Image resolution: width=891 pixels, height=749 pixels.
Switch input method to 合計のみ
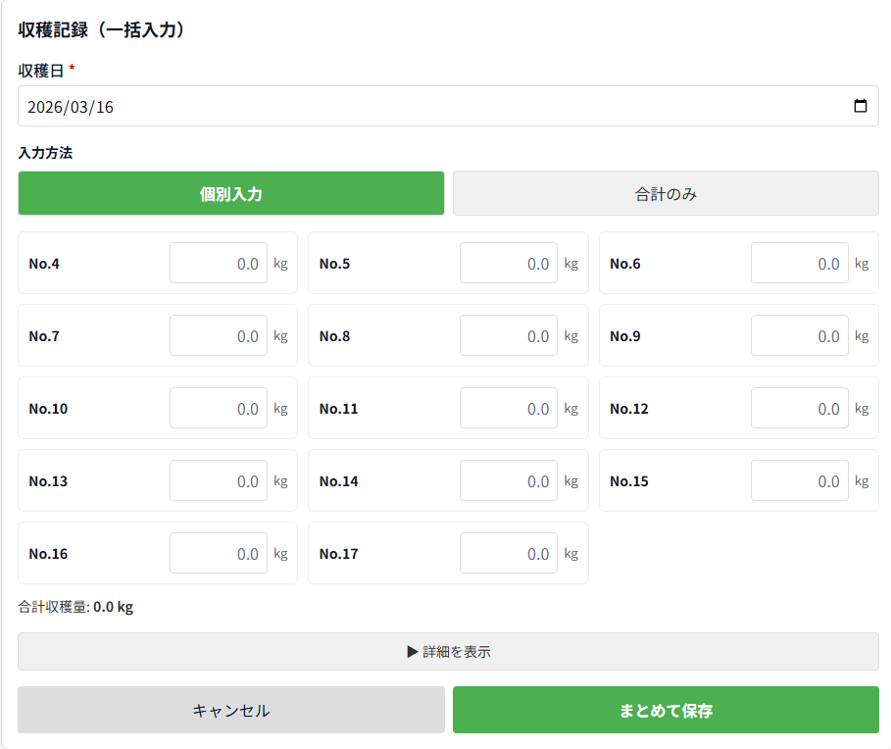coord(666,194)
